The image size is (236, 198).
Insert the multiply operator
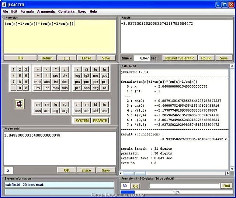[x=56, y=69]
